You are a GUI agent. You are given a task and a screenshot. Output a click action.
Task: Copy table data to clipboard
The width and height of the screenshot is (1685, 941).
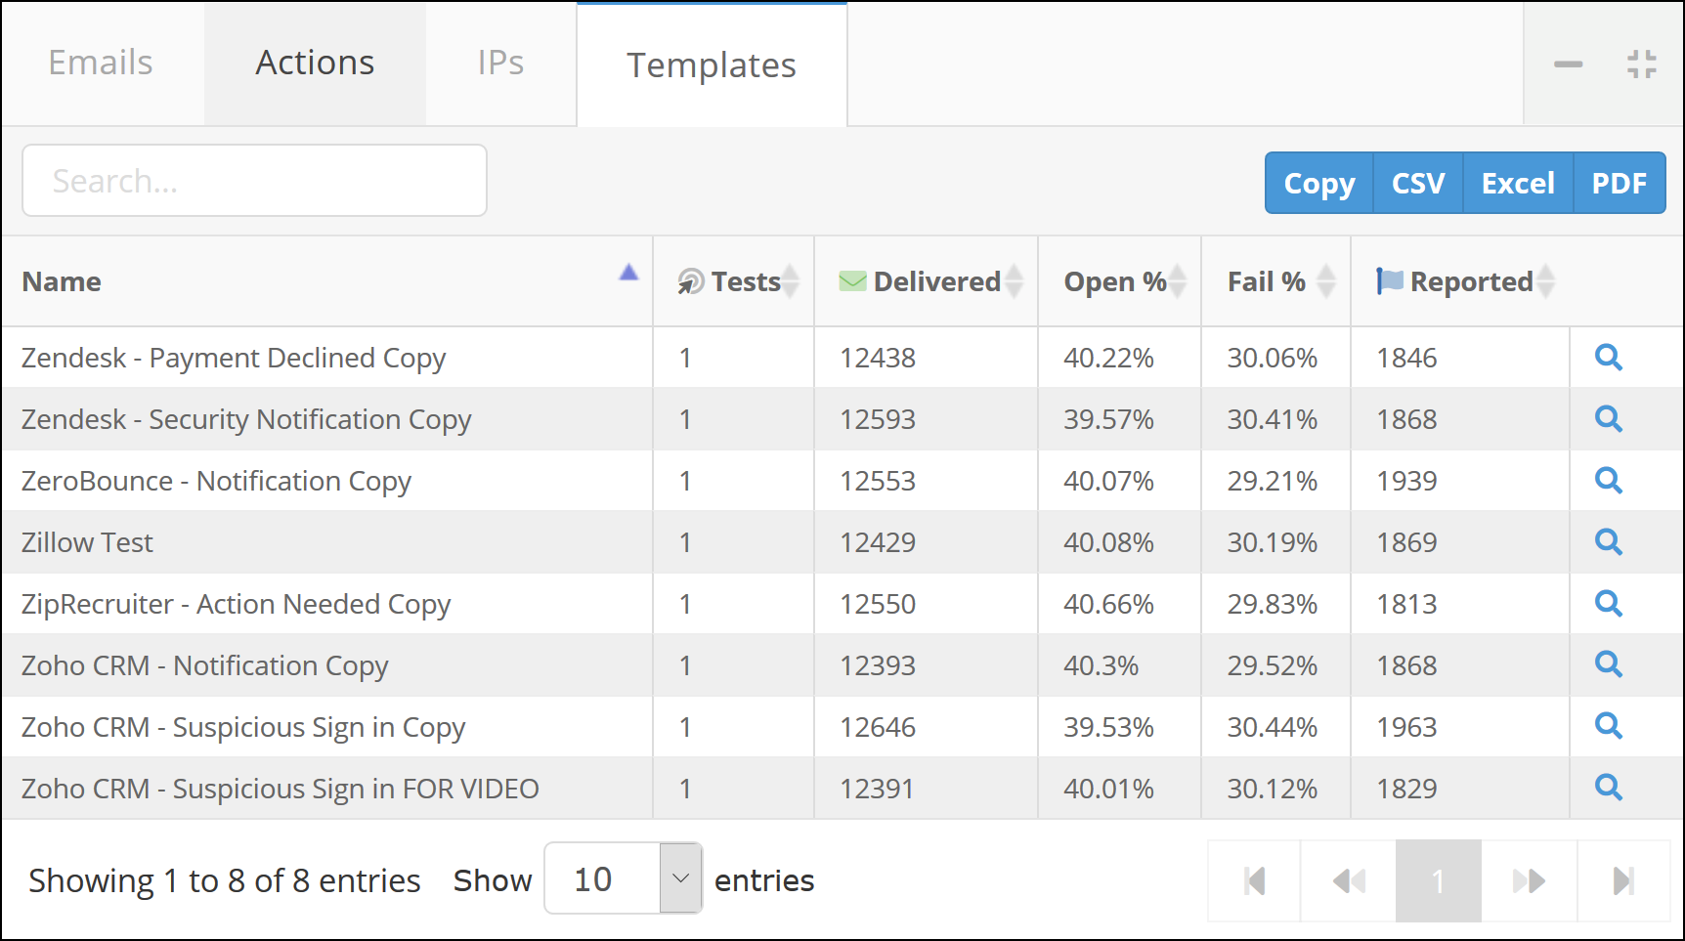pos(1319,183)
